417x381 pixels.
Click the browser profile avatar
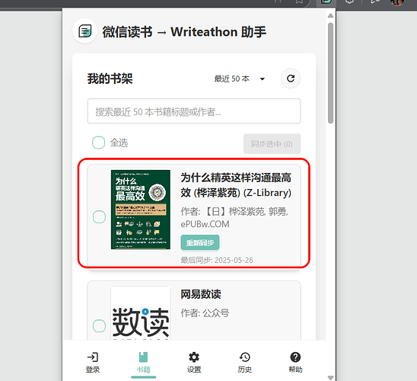click(397, 2)
